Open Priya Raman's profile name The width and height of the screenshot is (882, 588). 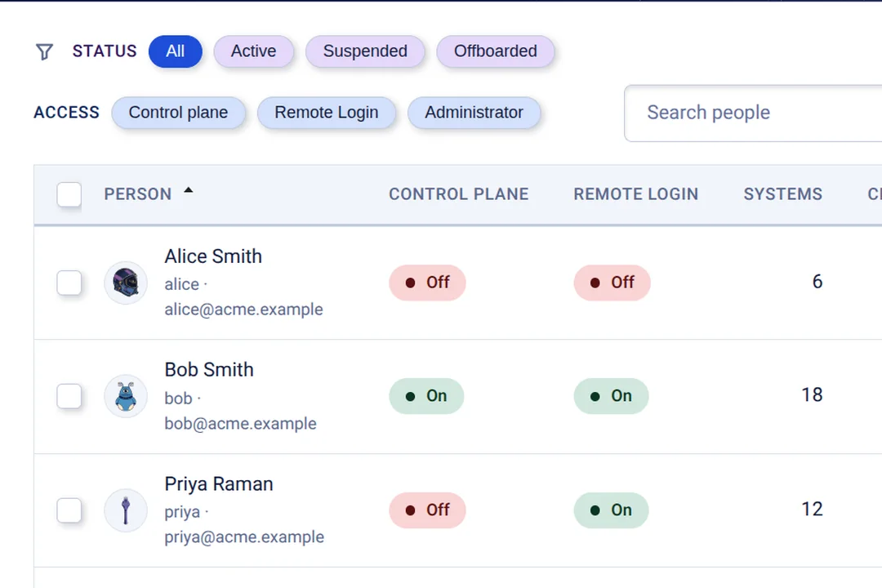[x=219, y=484]
